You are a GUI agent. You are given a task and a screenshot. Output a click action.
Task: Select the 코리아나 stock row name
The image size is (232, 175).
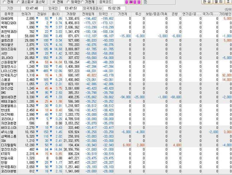[7, 119]
